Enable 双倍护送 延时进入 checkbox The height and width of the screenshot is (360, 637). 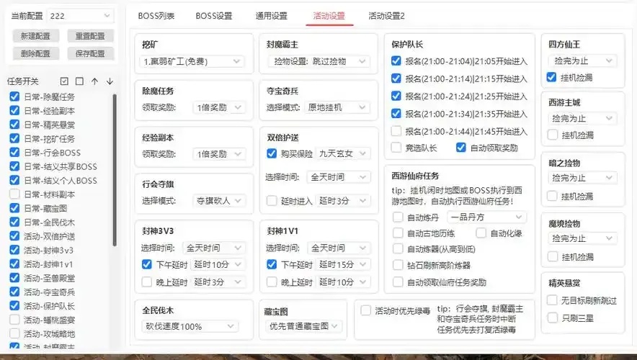[x=272, y=200]
